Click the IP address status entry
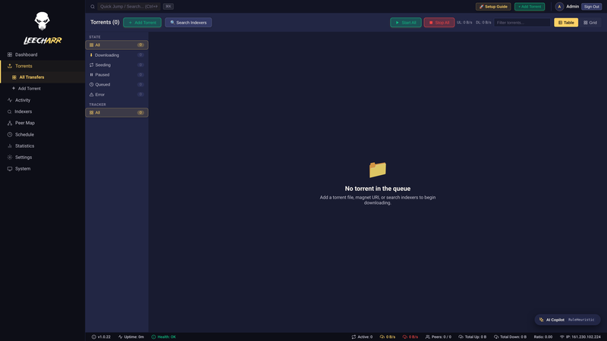 [580, 336]
